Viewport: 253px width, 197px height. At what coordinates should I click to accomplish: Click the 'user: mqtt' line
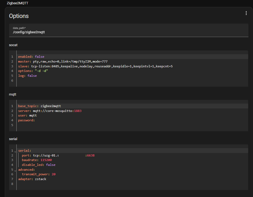pyautogui.click(x=132, y=116)
